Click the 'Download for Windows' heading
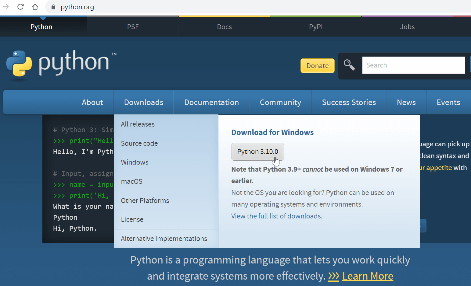The image size is (471, 286). 272,132
